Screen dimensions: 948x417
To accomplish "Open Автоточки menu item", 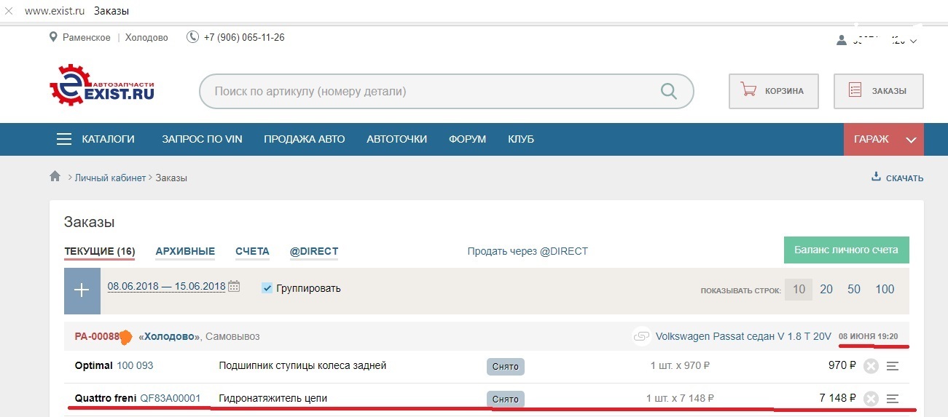I will coord(396,139).
